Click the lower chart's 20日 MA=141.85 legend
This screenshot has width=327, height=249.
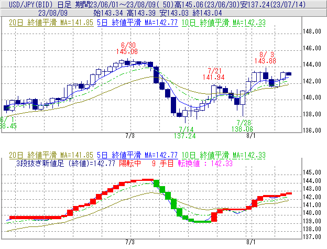51,155
